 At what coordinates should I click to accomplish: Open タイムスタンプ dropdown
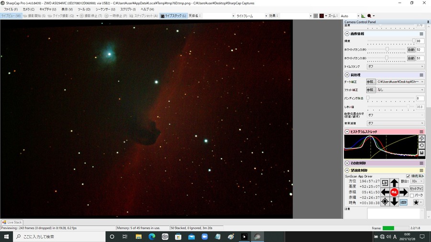[396, 66]
